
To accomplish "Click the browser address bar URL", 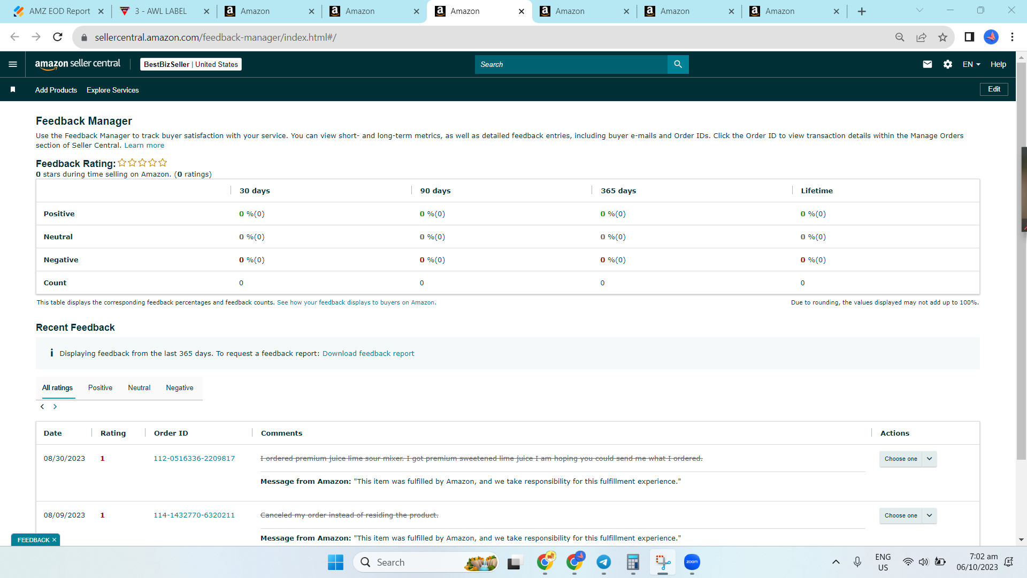I will tap(216, 37).
